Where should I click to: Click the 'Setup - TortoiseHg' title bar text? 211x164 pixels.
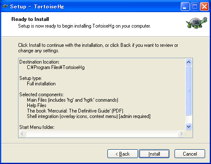(x=37, y=7)
